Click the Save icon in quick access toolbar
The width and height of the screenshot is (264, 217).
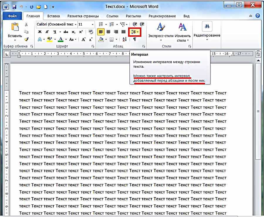pyautogui.click(x=14, y=6)
